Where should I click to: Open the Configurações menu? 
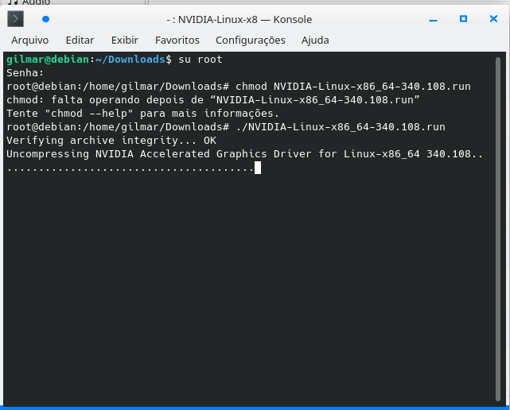[251, 41]
